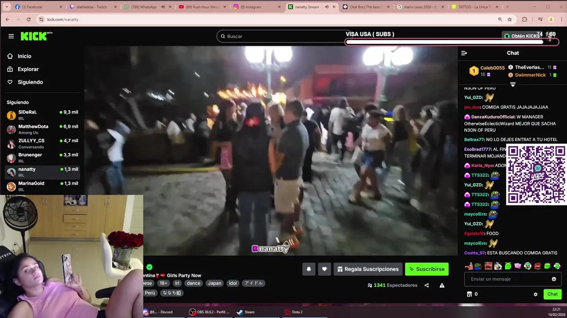Click Regala Suscripciones button
Image resolution: width=567 pixels, height=318 pixels.
point(367,269)
